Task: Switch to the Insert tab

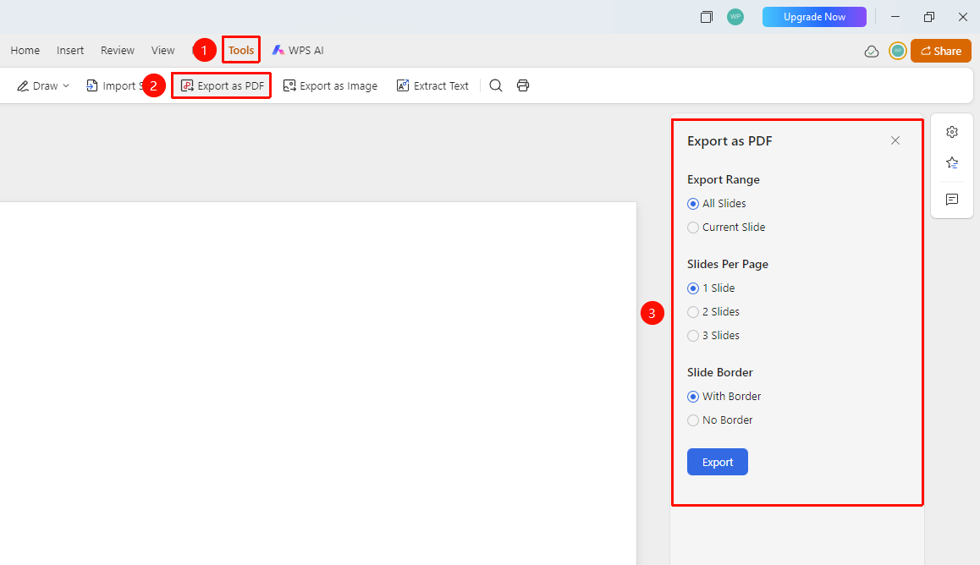Action: tap(70, 51)
